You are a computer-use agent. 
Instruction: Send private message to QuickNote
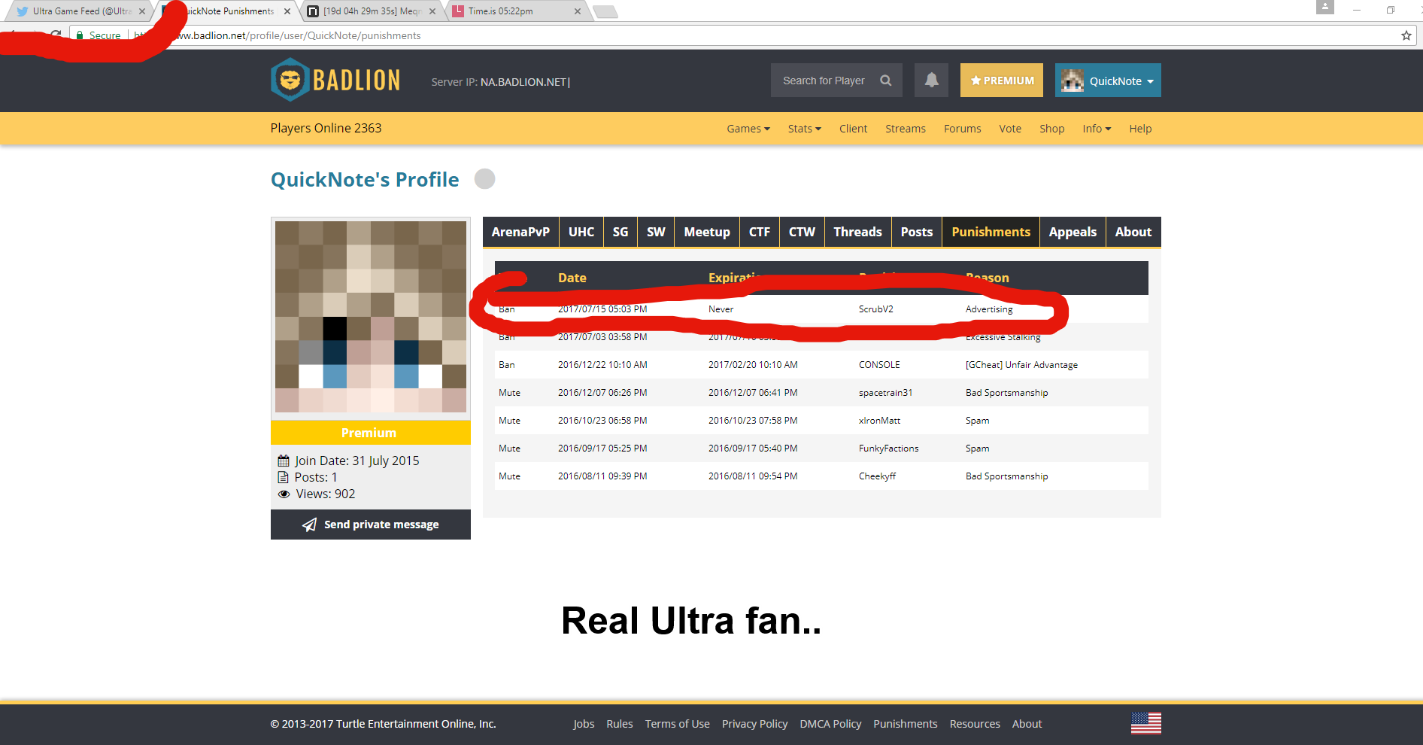point(371,525)
